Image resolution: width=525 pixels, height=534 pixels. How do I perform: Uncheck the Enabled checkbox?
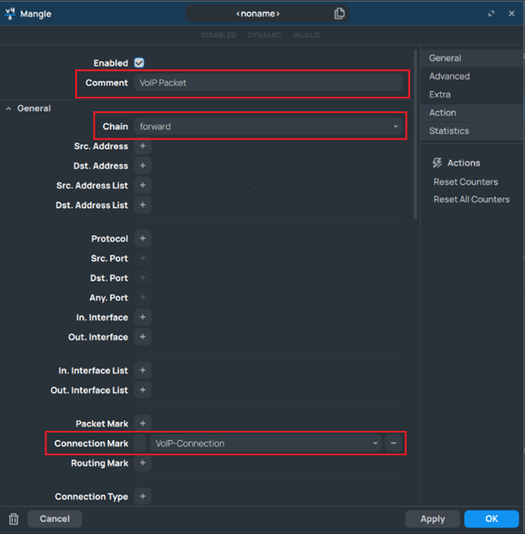[x=139, y=63]
